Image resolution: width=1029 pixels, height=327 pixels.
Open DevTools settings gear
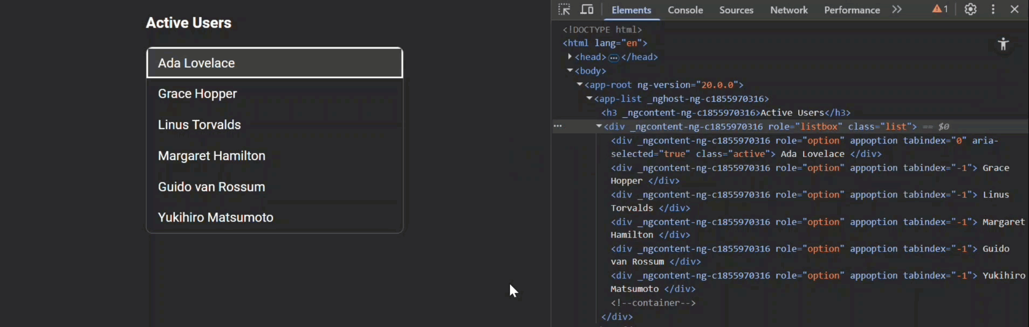point(970,10)
